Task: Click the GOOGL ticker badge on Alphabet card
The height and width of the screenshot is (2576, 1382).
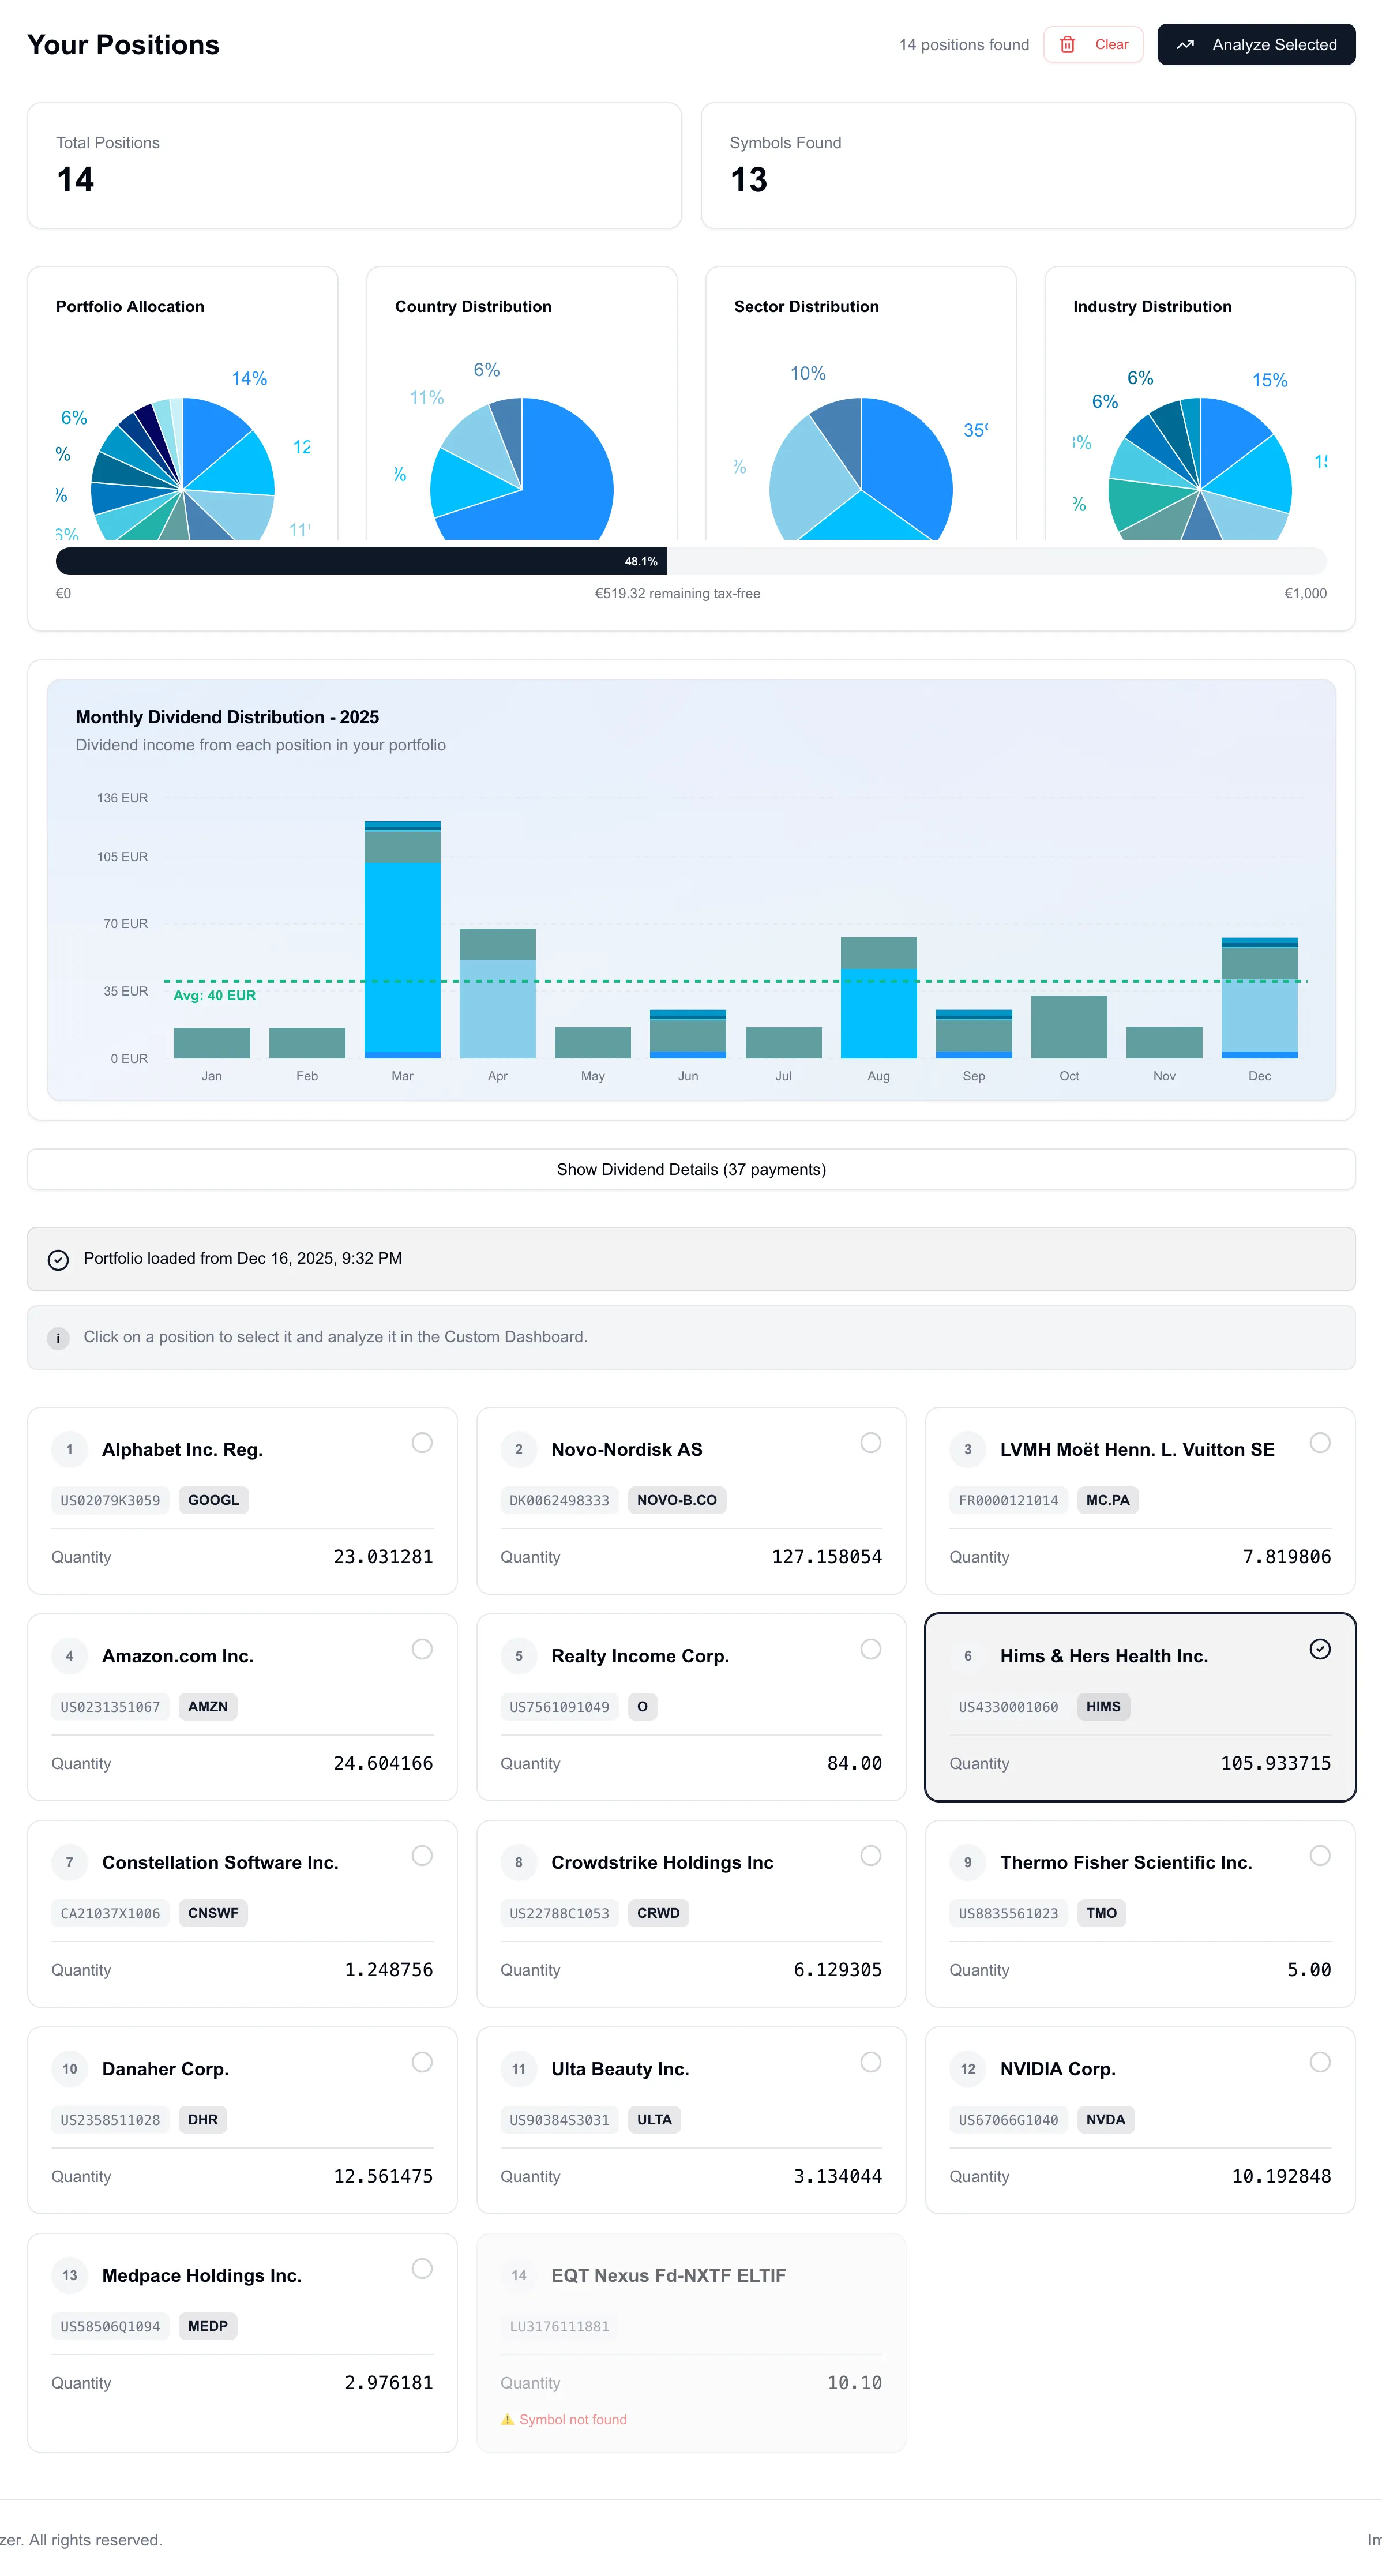Action: click(x=213, y=1500)
